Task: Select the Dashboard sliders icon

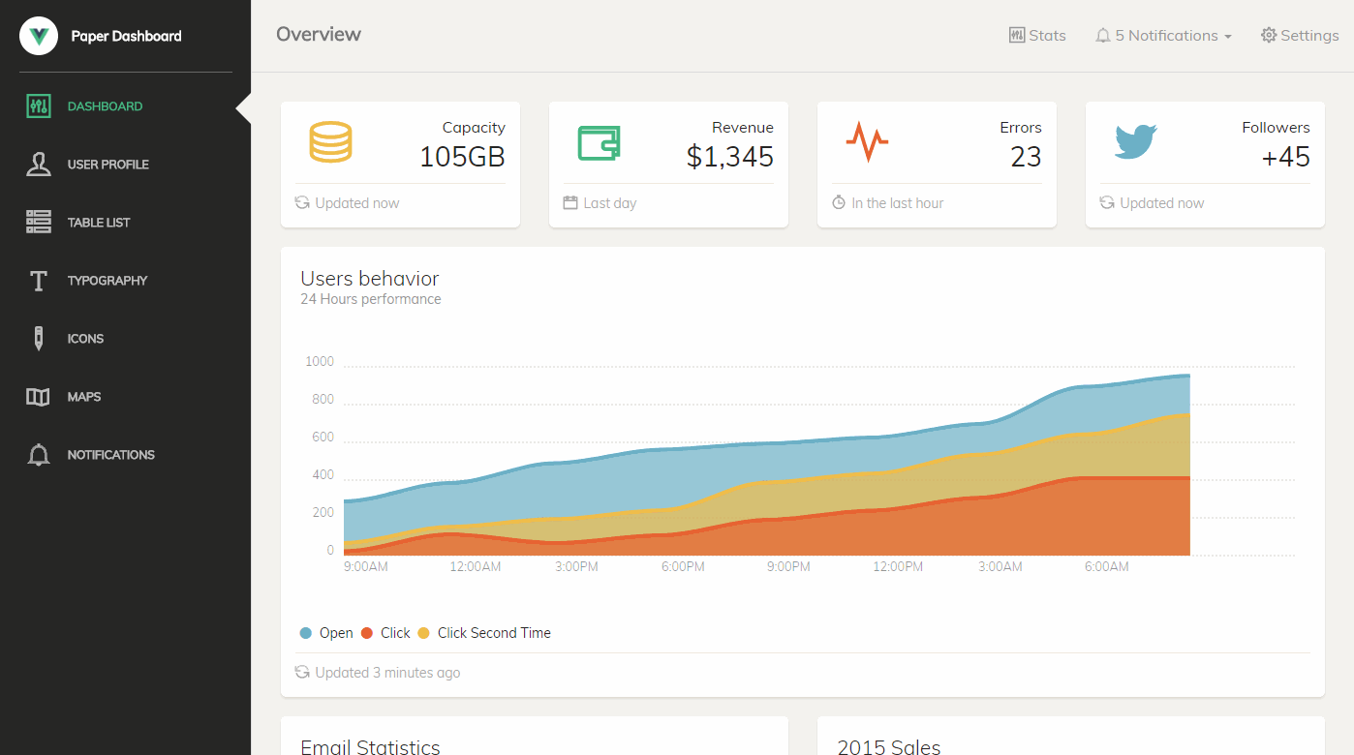Action: (39, 106)
